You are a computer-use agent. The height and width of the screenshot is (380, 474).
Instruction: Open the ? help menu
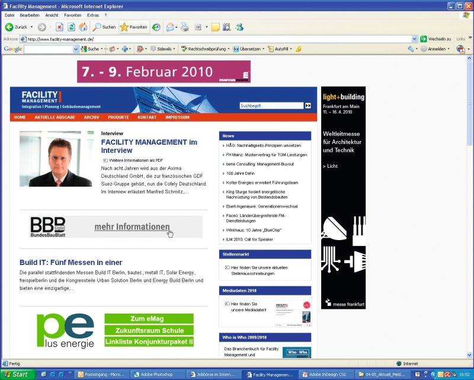pos(105,15)
